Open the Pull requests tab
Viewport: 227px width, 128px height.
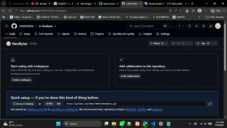point(44,34)
